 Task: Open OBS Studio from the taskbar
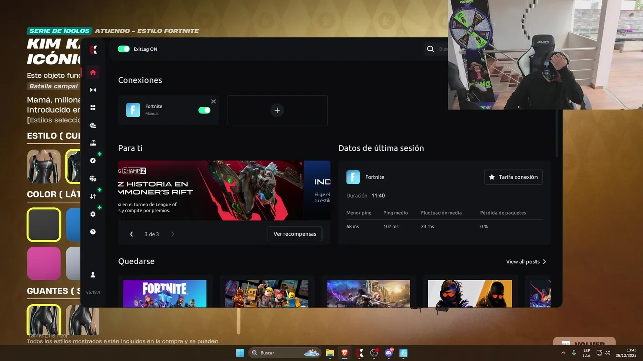374,353
